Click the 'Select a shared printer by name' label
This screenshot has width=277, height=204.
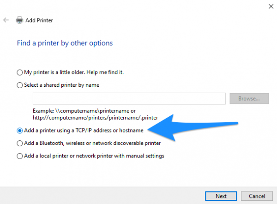62,85
